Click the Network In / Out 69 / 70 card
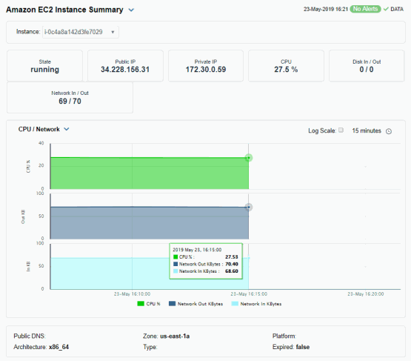The image size is (411, 361). pos(70,98)
